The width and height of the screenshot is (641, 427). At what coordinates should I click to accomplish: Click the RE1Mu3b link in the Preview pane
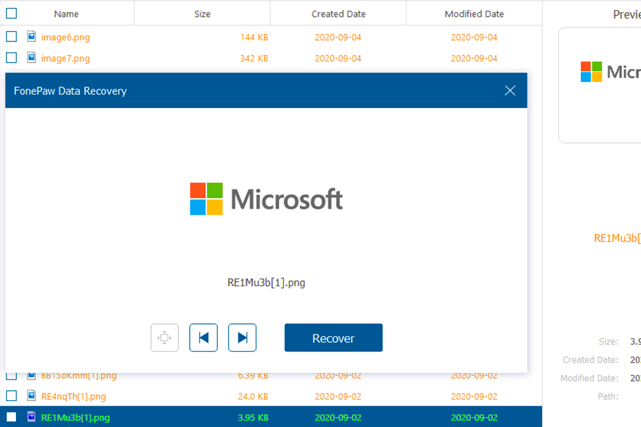pos(618,238)
